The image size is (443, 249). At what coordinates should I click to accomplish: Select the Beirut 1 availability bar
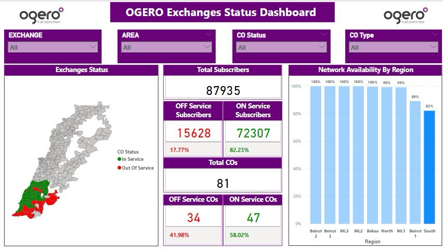(x=415, y=162)
